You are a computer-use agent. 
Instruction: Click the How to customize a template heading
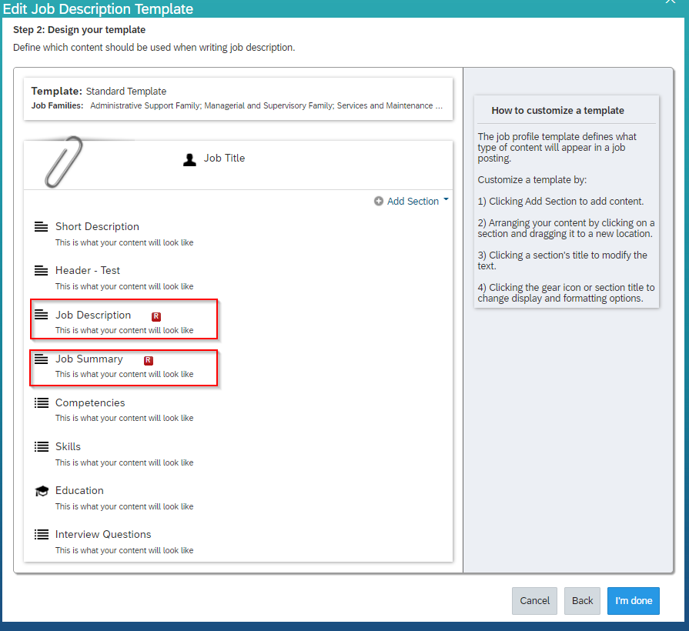click(x=557, y=111)
